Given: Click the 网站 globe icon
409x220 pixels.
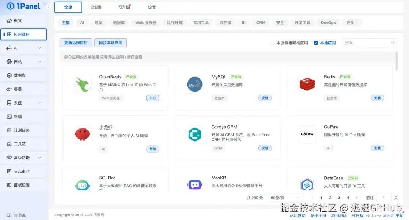Looking at the screenshot, I should point(9,62).
